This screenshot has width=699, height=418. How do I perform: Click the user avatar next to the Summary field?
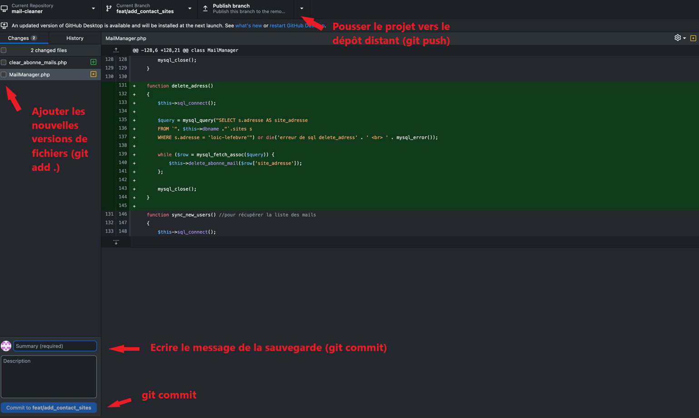[x=6, y=346]
